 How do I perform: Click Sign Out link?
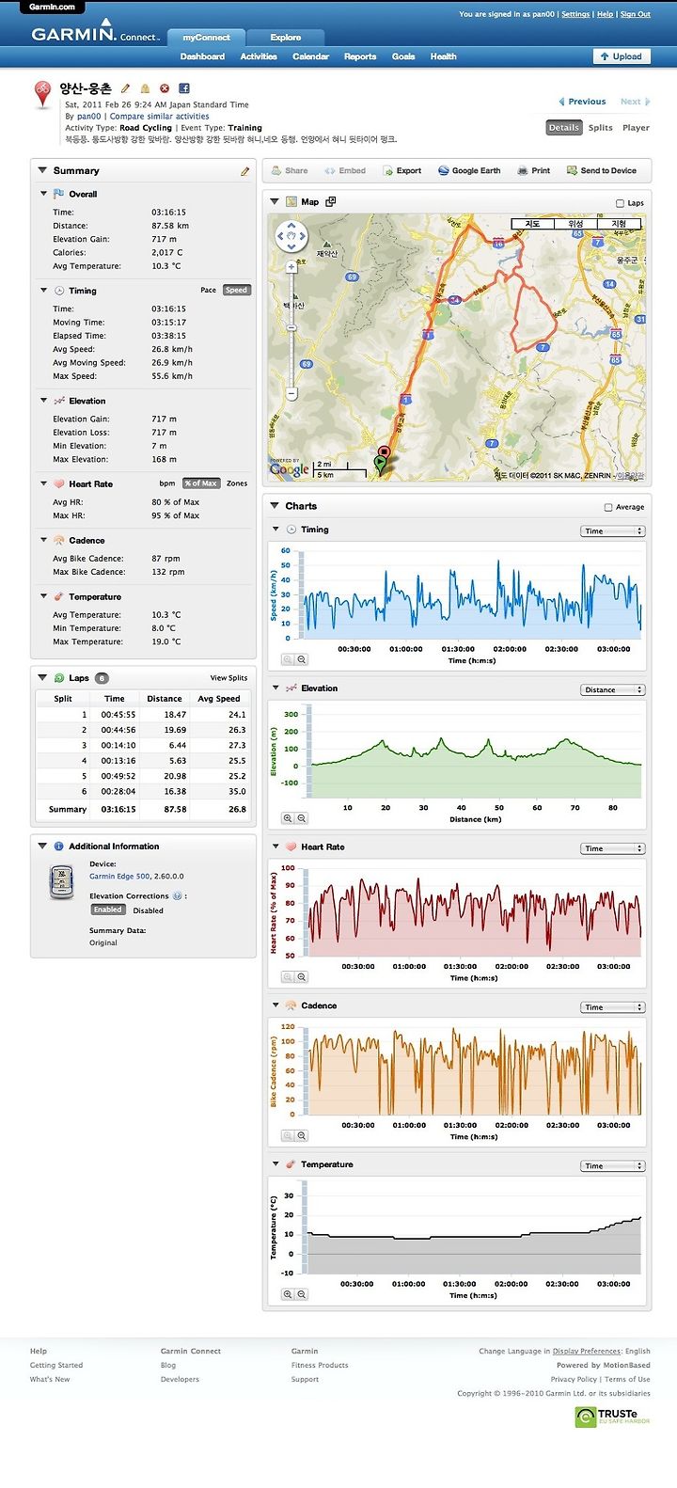point(636,15)
